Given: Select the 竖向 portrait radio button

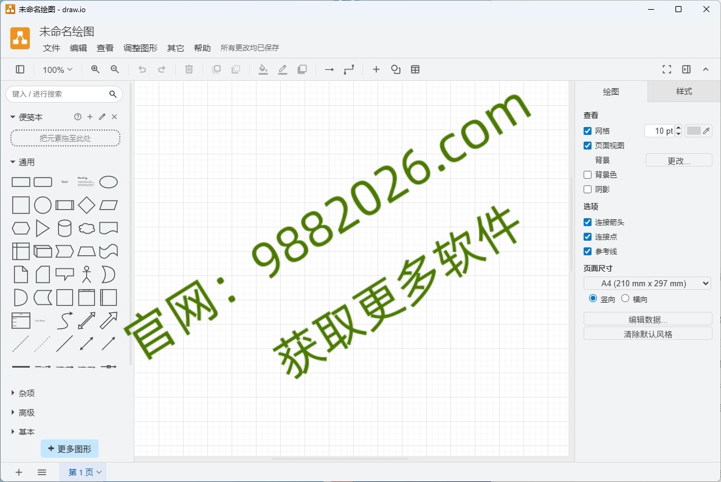Looking at the screenshot, I should (593, 298).
